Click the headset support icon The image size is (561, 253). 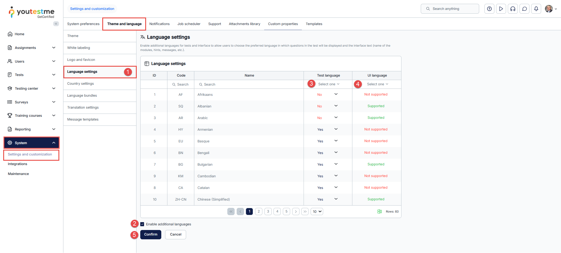click(x=513, y=9)
